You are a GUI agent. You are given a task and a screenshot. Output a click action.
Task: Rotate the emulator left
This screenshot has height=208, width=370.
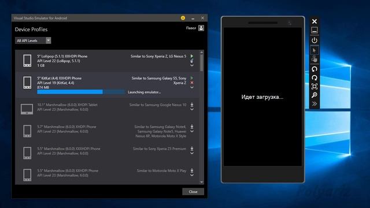tap(314, 69)
